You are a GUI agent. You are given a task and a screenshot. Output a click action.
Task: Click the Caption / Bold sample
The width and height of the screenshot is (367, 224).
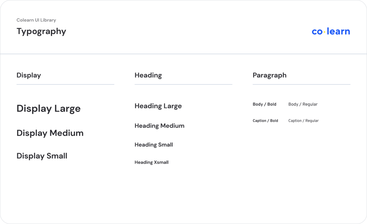(265, 121)
